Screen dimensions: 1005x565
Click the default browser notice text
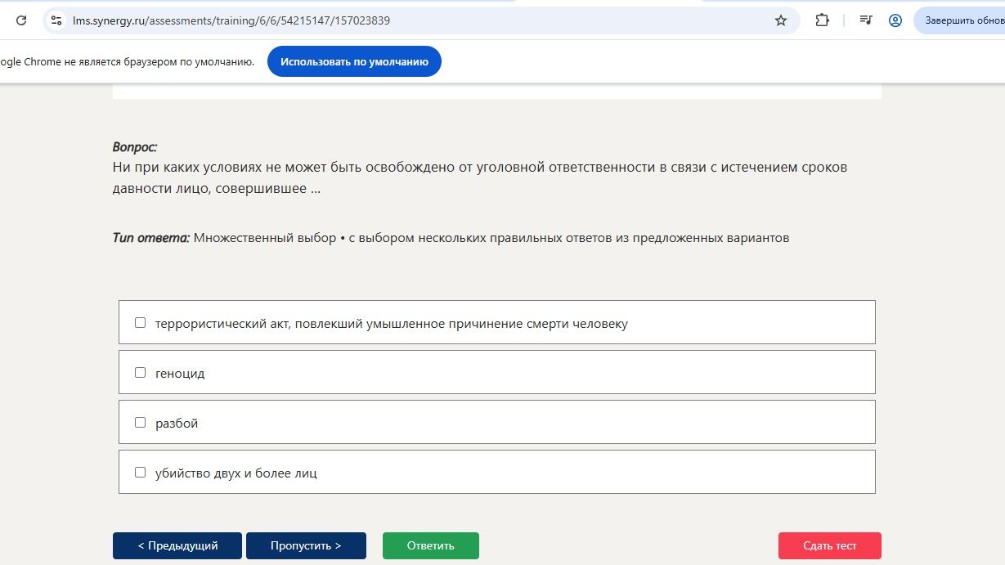[127, 62]
